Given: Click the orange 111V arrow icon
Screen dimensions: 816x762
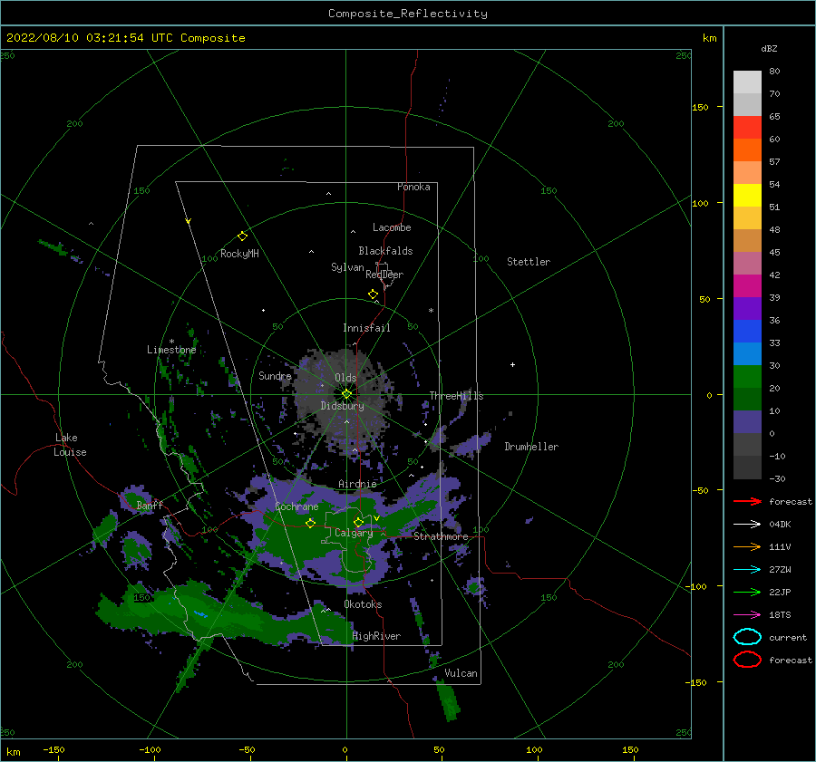Looking at the screenshot, I should pos(747,546).
